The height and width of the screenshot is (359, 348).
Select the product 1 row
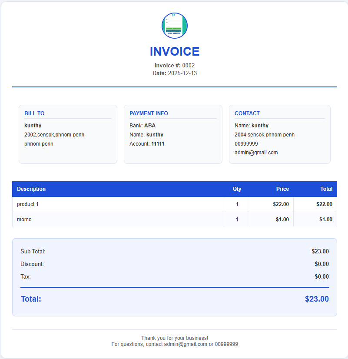click(x=27, y=204)
